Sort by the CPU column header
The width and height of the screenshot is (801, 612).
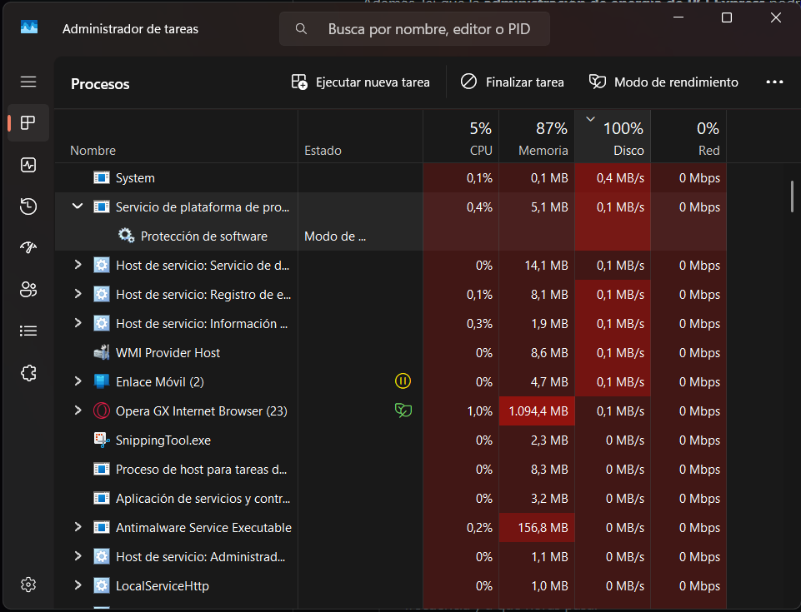(x=461, y=137)
